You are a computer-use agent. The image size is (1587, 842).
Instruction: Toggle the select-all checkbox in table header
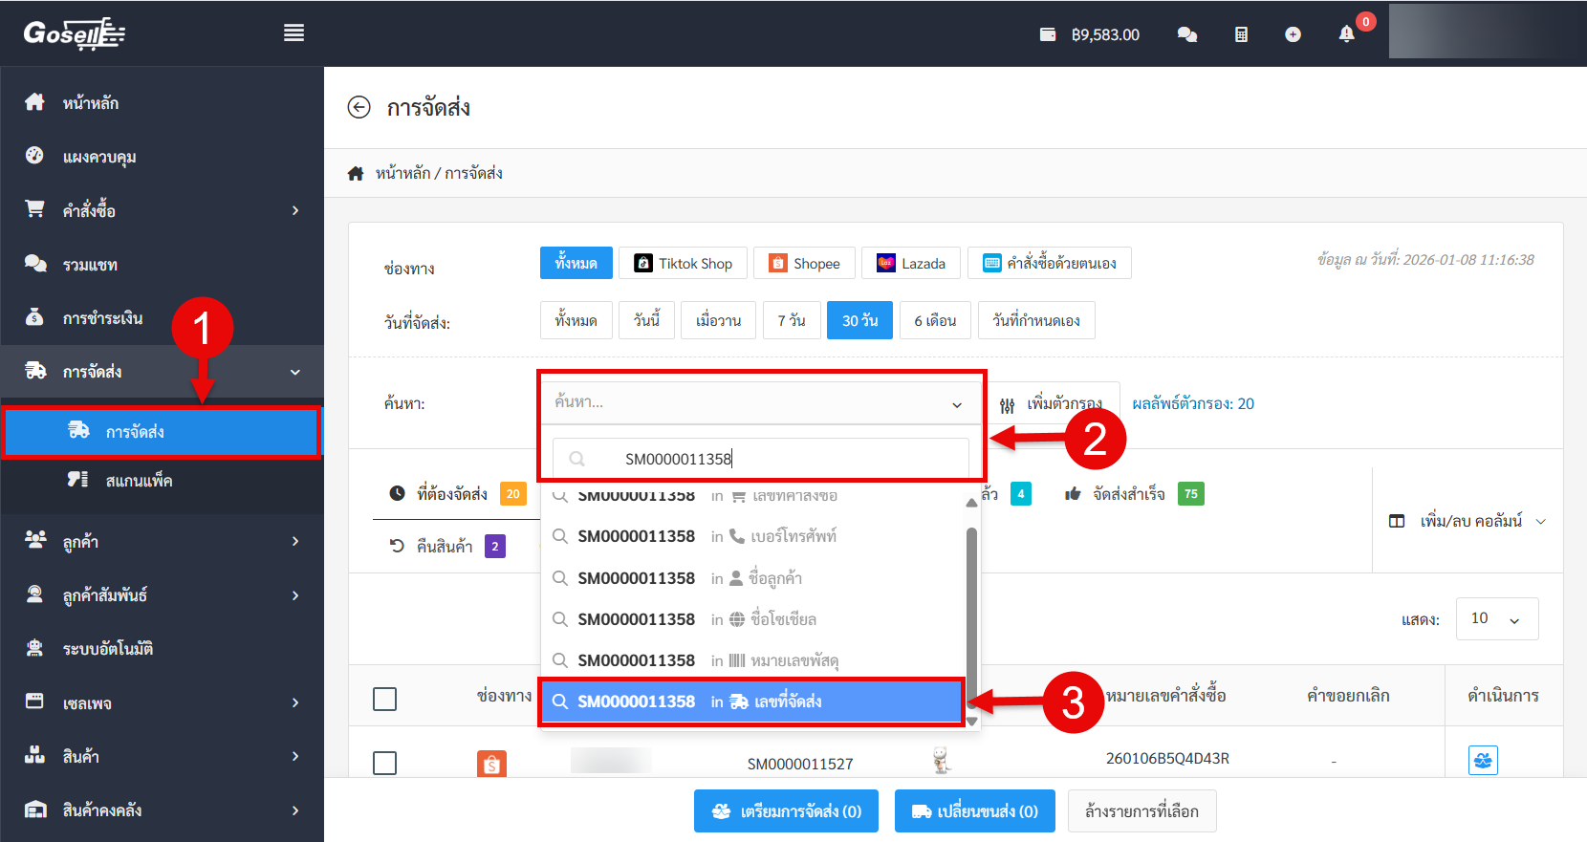[385, 699]
